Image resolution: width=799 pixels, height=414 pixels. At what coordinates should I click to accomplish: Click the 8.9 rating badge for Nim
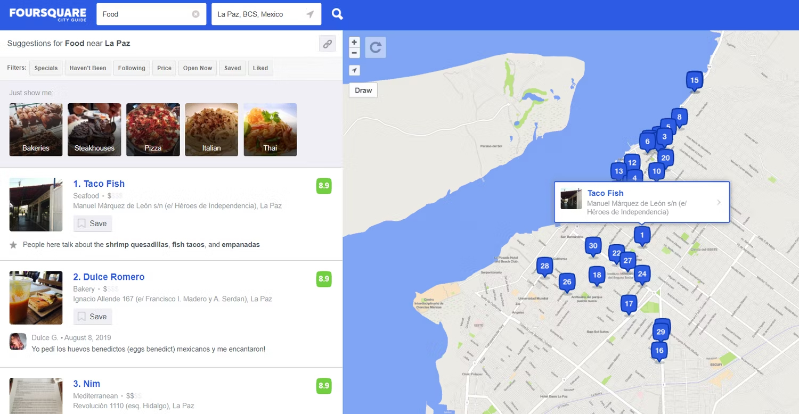(x=323, y=386)
